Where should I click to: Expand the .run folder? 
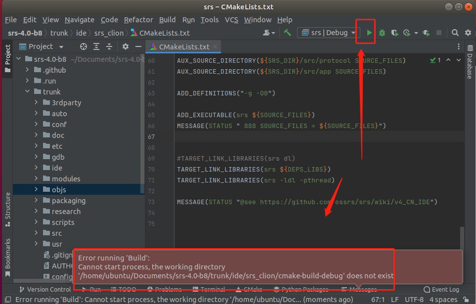click(x=27, y=81)
